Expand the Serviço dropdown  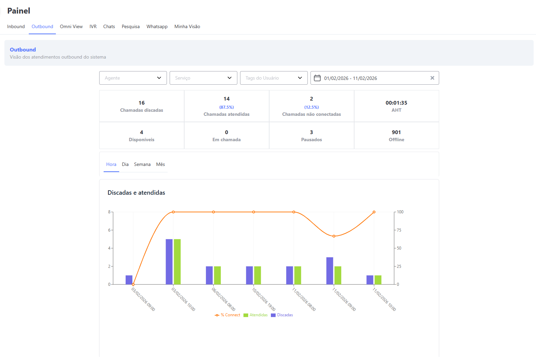(203, 78)
